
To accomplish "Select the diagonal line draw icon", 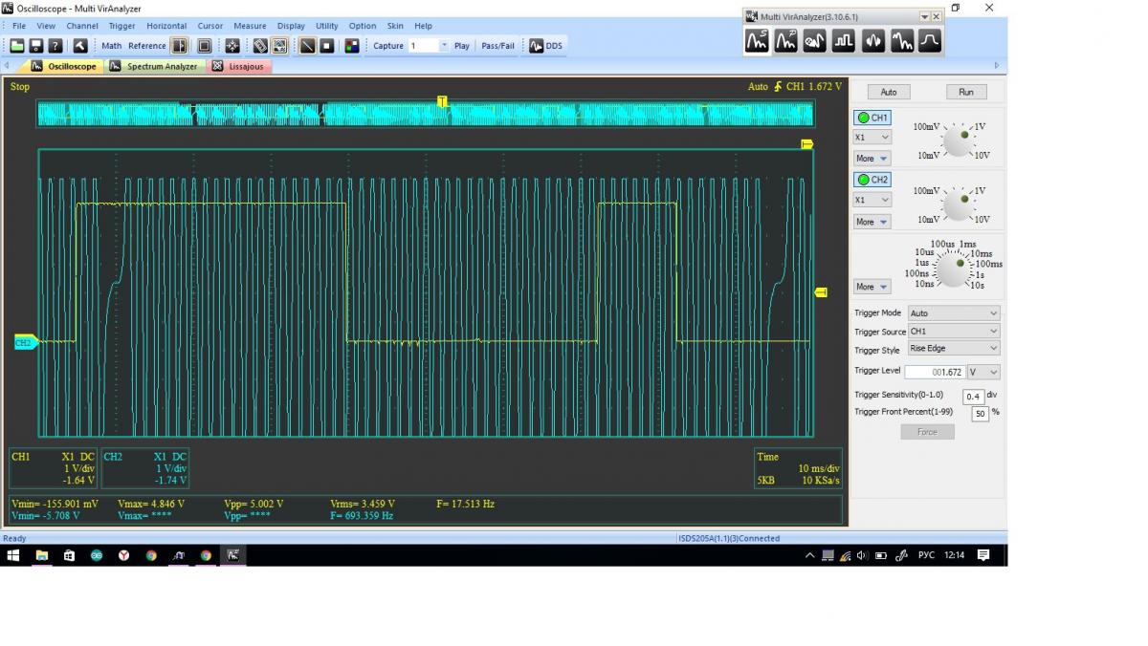I will coord(307,45).
